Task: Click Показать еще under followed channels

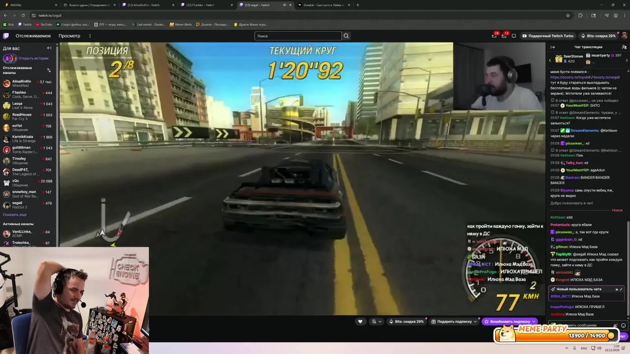Action: click(15, 214)
